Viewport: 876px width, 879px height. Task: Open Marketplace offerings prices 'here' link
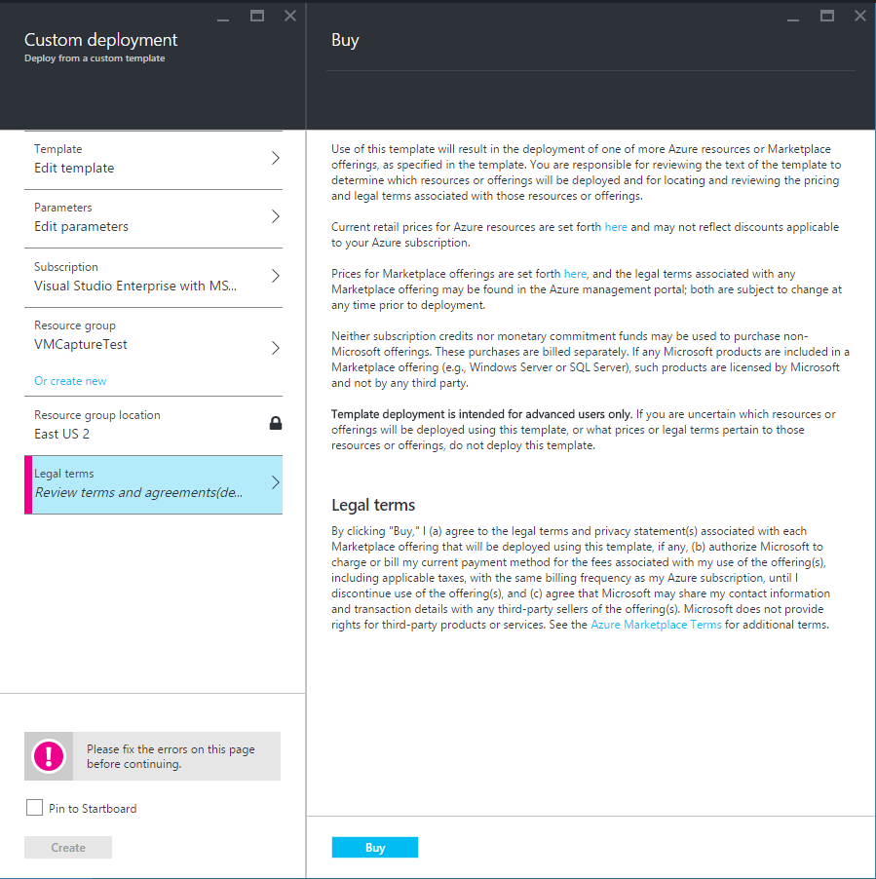click(575, 274)
